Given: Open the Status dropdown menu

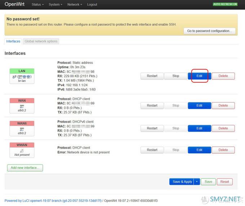Looking at the screenshot, I should click(x=38, y=5).
